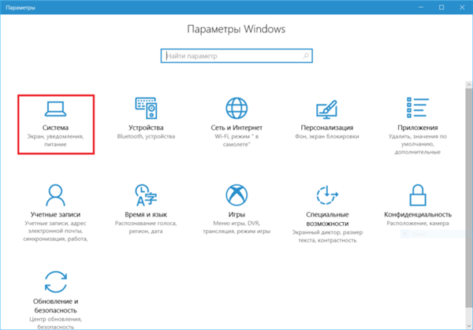Image resolution: width=473 pixels, height=330 pixels.
Task: Open the Система laptop icon
Action: pos(55,109)
